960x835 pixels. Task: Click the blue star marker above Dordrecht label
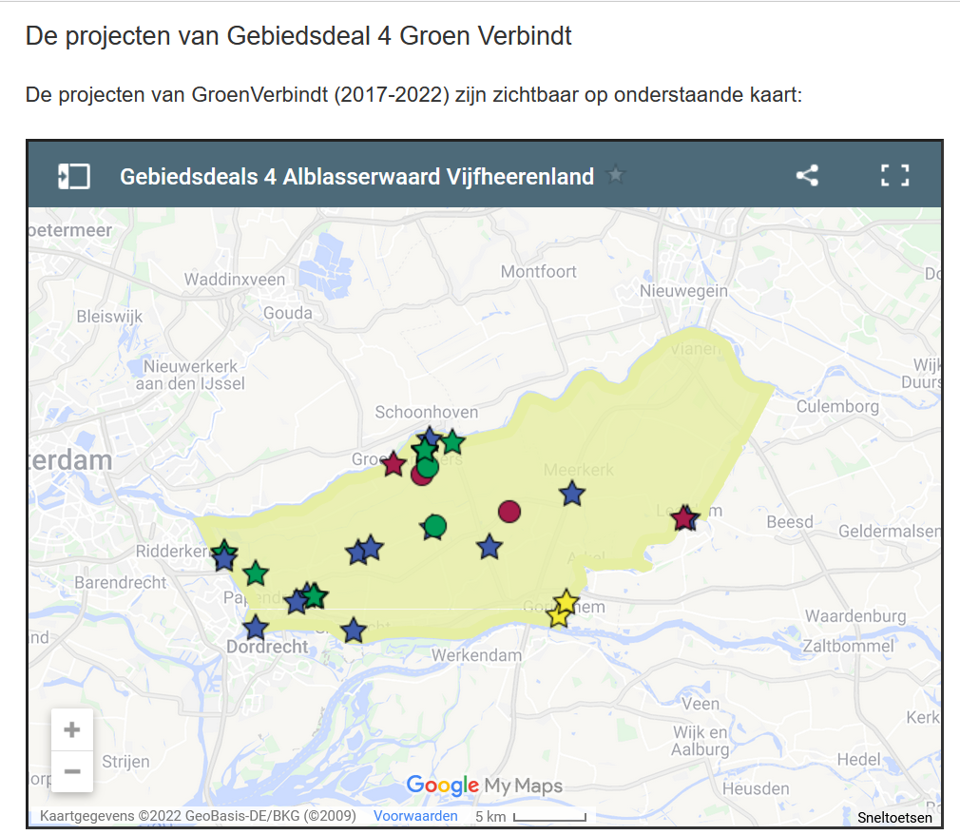tap(255, 628)
